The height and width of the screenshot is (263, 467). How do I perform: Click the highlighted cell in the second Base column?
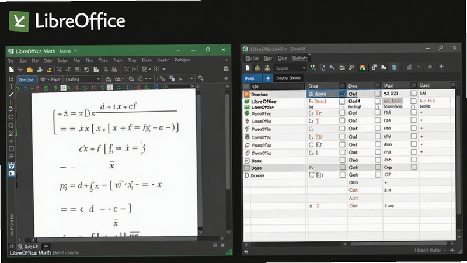coord(327,94)
